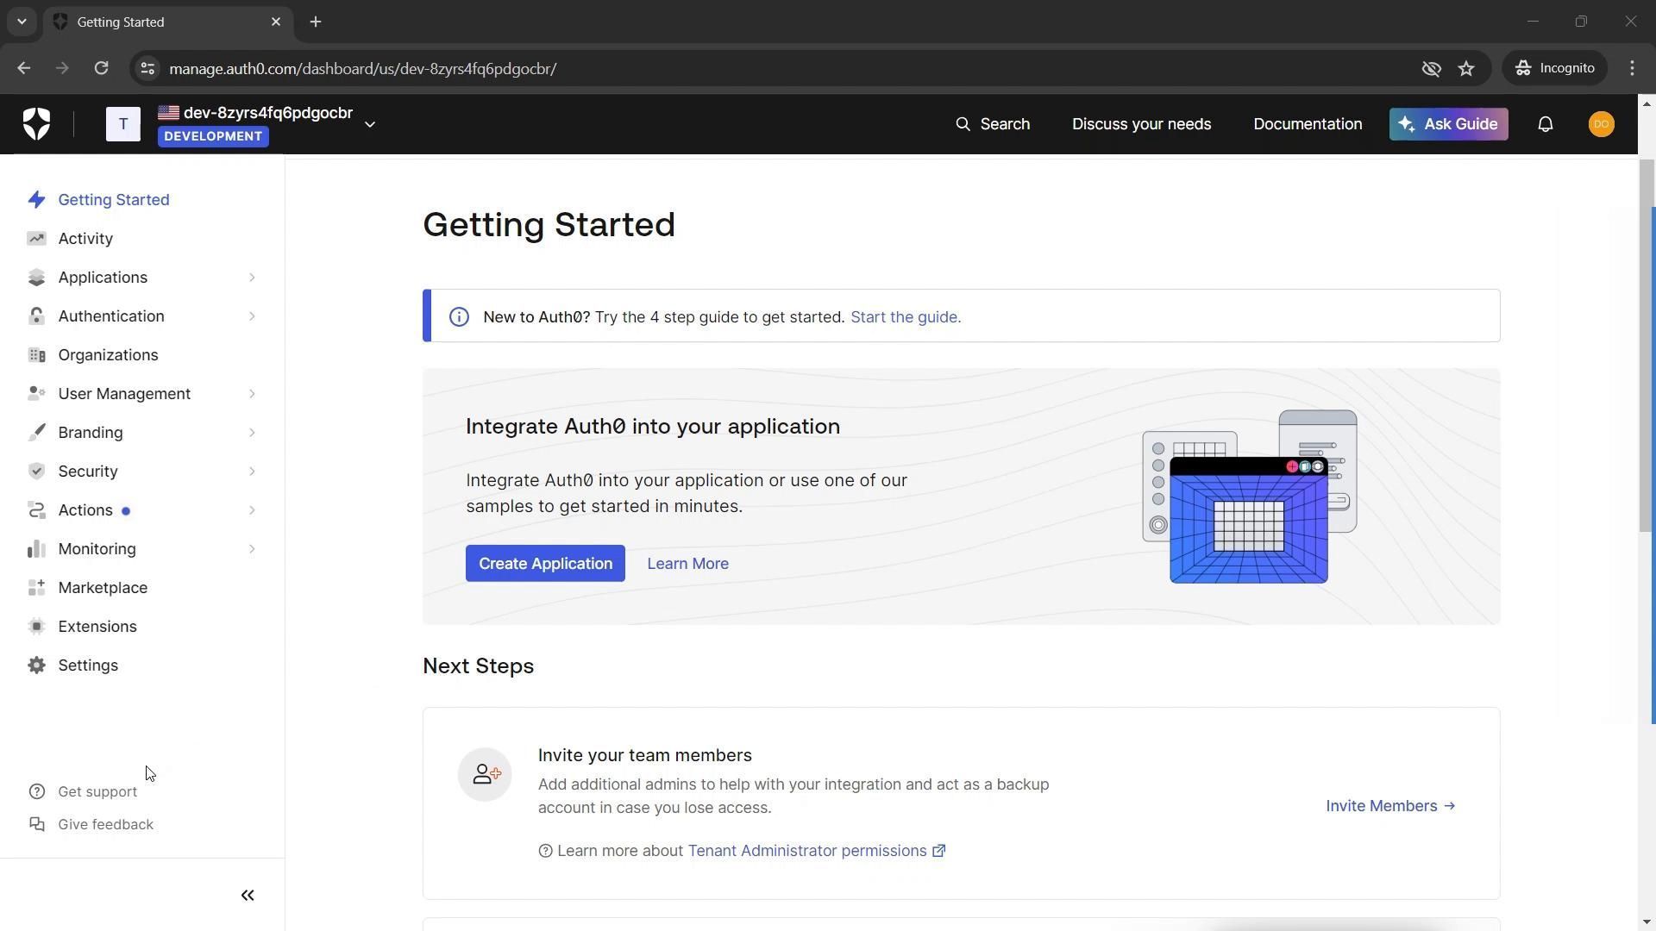
Task: Click the Create Application button
Action: pos(545,564)
